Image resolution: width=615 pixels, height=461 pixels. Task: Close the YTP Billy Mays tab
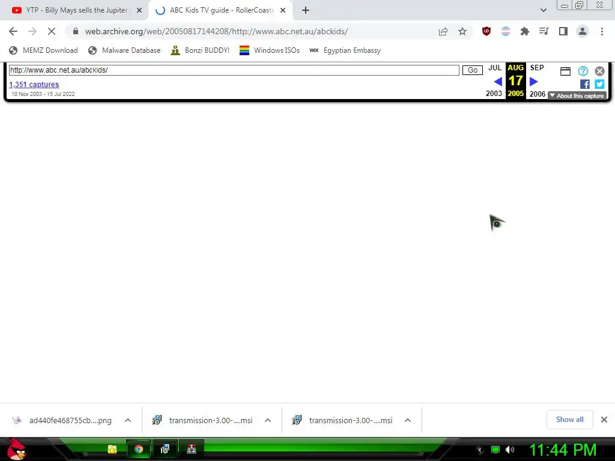point(139,10)
